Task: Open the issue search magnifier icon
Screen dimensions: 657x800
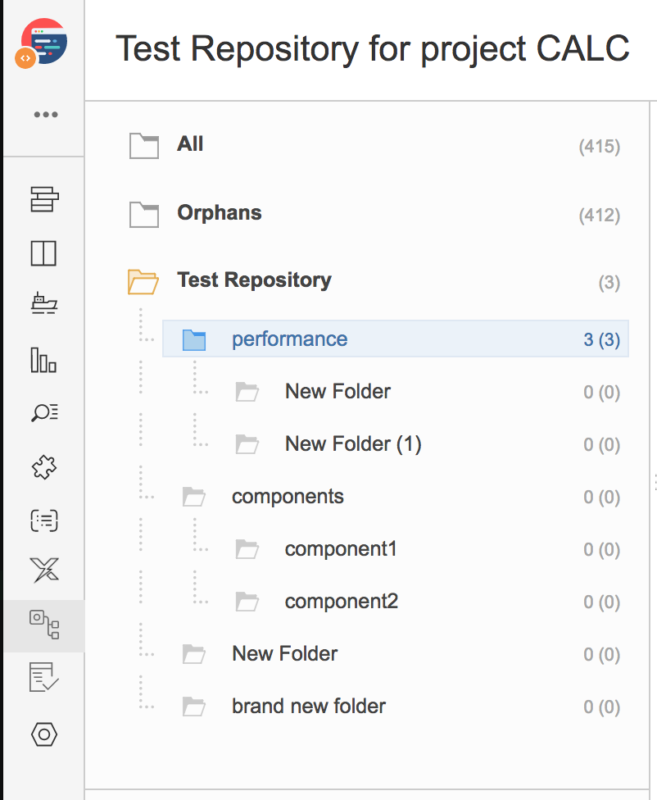Action: click(x=44, y=412)
